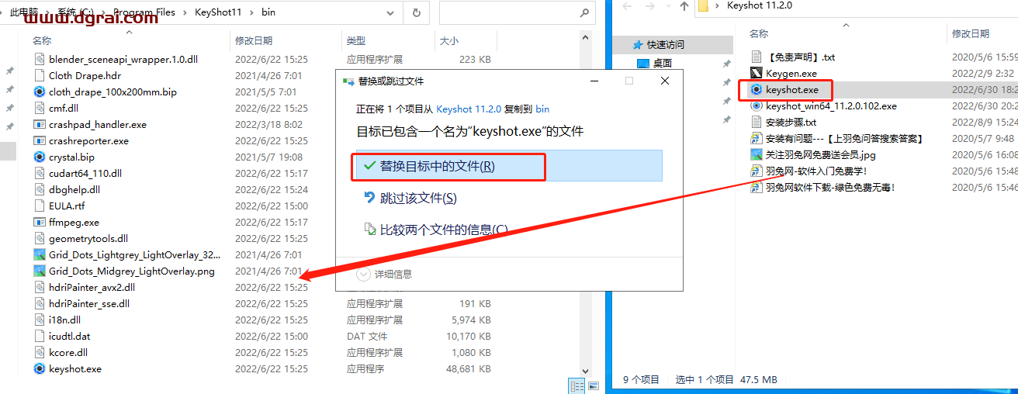Click the bin destination link in dialog
The width and height of the screenshot is (1018, 394).
542,109
